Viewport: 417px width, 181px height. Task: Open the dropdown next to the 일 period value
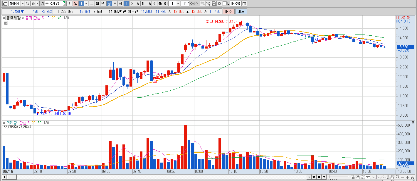tap(86, 4)
